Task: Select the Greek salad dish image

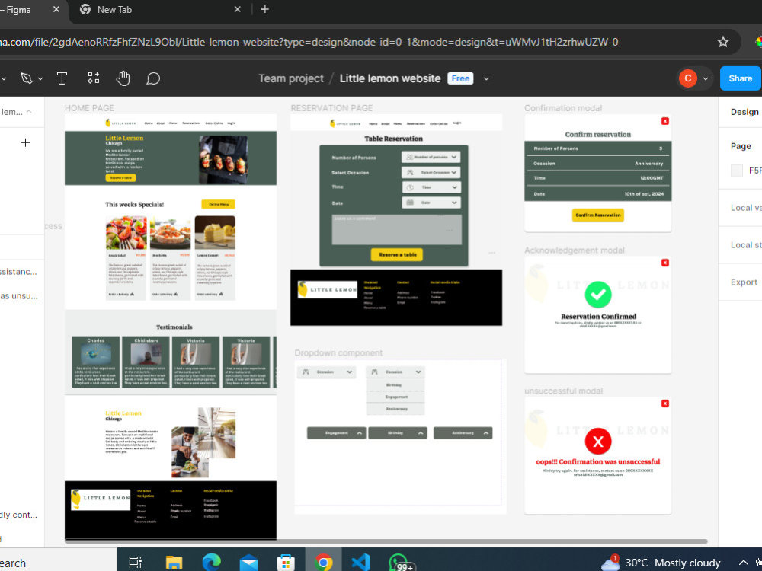Action: click(126, 232)
